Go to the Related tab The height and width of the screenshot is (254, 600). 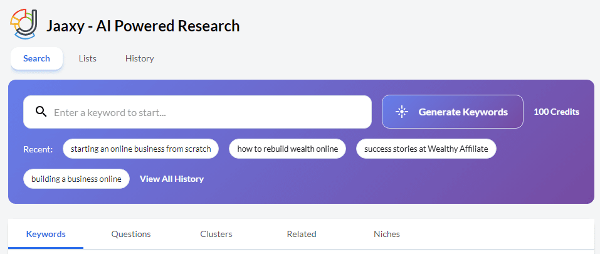302,234
